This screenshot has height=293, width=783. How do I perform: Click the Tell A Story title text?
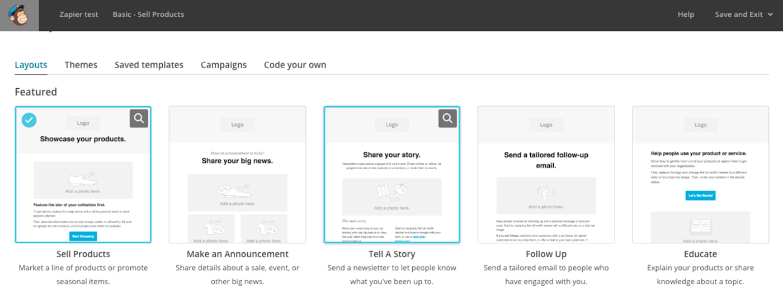point(391,254)
